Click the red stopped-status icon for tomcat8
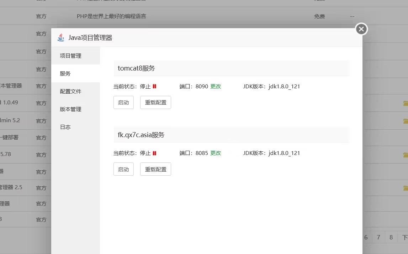The image size is (408, 254). [155, 87]
